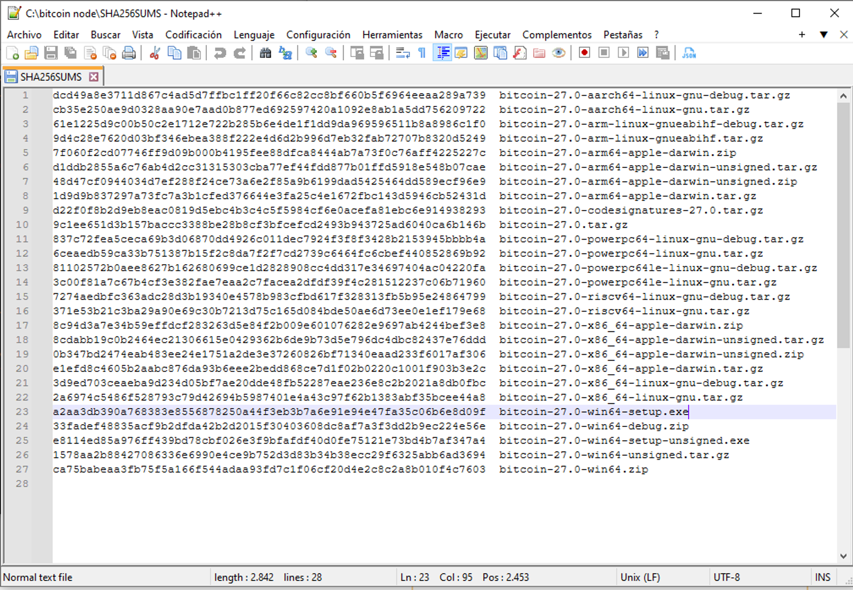Toggle show all characters pilcrow
This screenshot has height=590, width=853.
tap(422, 53)
